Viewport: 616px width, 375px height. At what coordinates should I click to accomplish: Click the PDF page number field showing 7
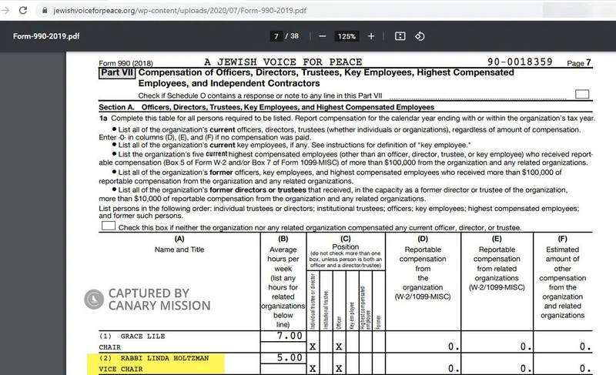(x=276, y=36)
